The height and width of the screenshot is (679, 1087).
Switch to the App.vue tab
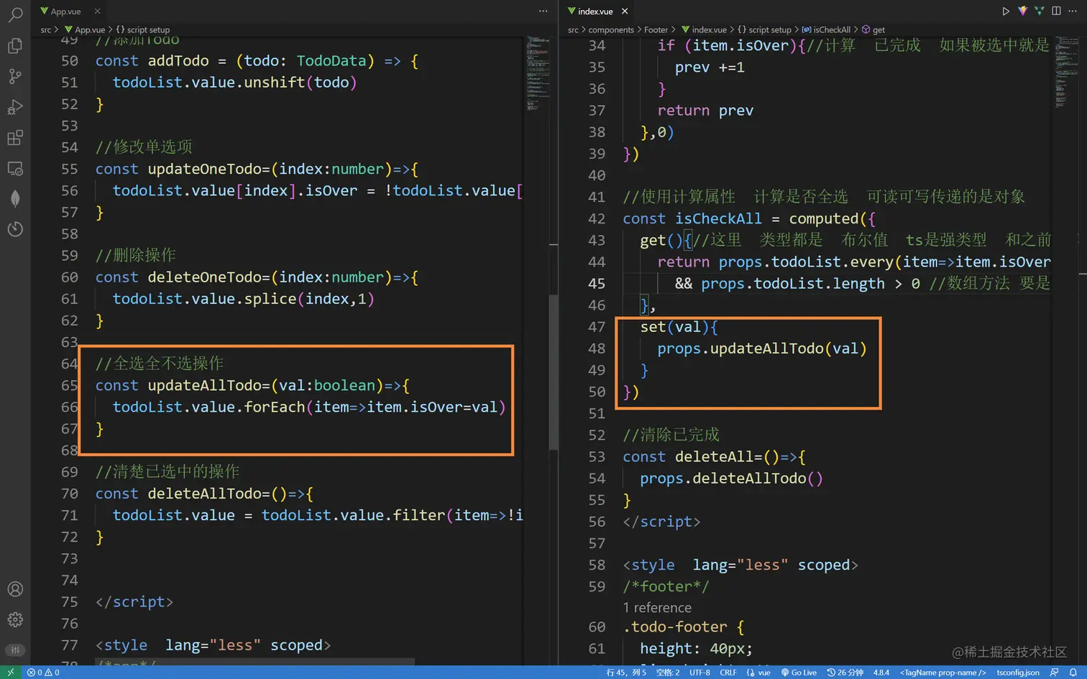click(x=69, y=11)
